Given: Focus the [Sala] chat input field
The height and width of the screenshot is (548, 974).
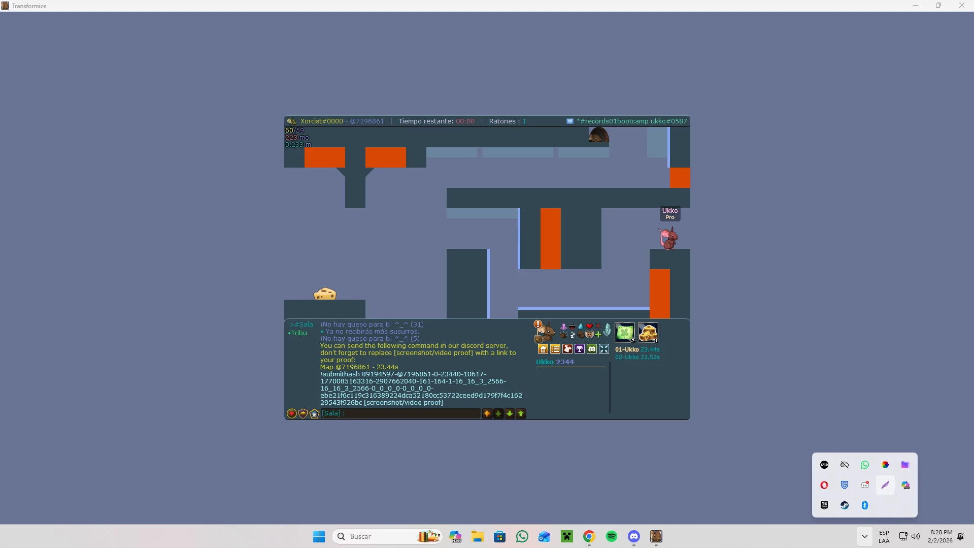Looking at the screenshot, I should coord(400,413).
